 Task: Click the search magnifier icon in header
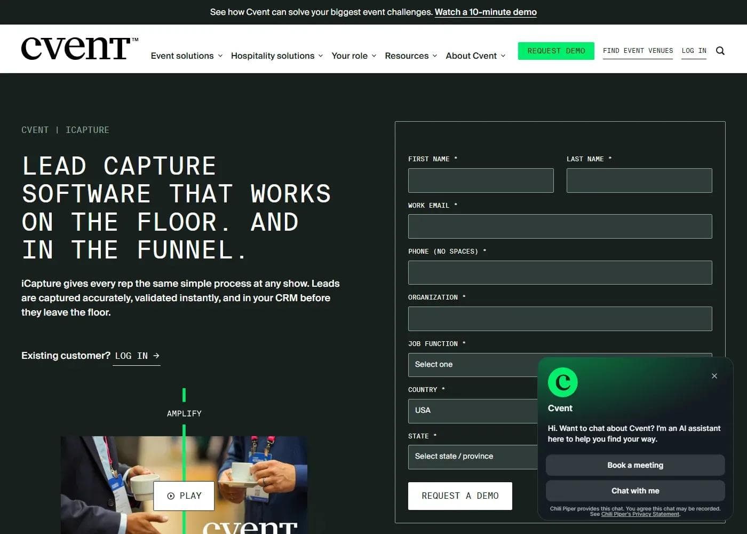point(720,51)
